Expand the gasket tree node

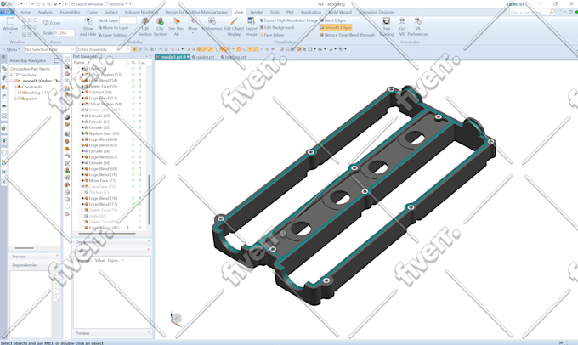click(x=15, y=99)
